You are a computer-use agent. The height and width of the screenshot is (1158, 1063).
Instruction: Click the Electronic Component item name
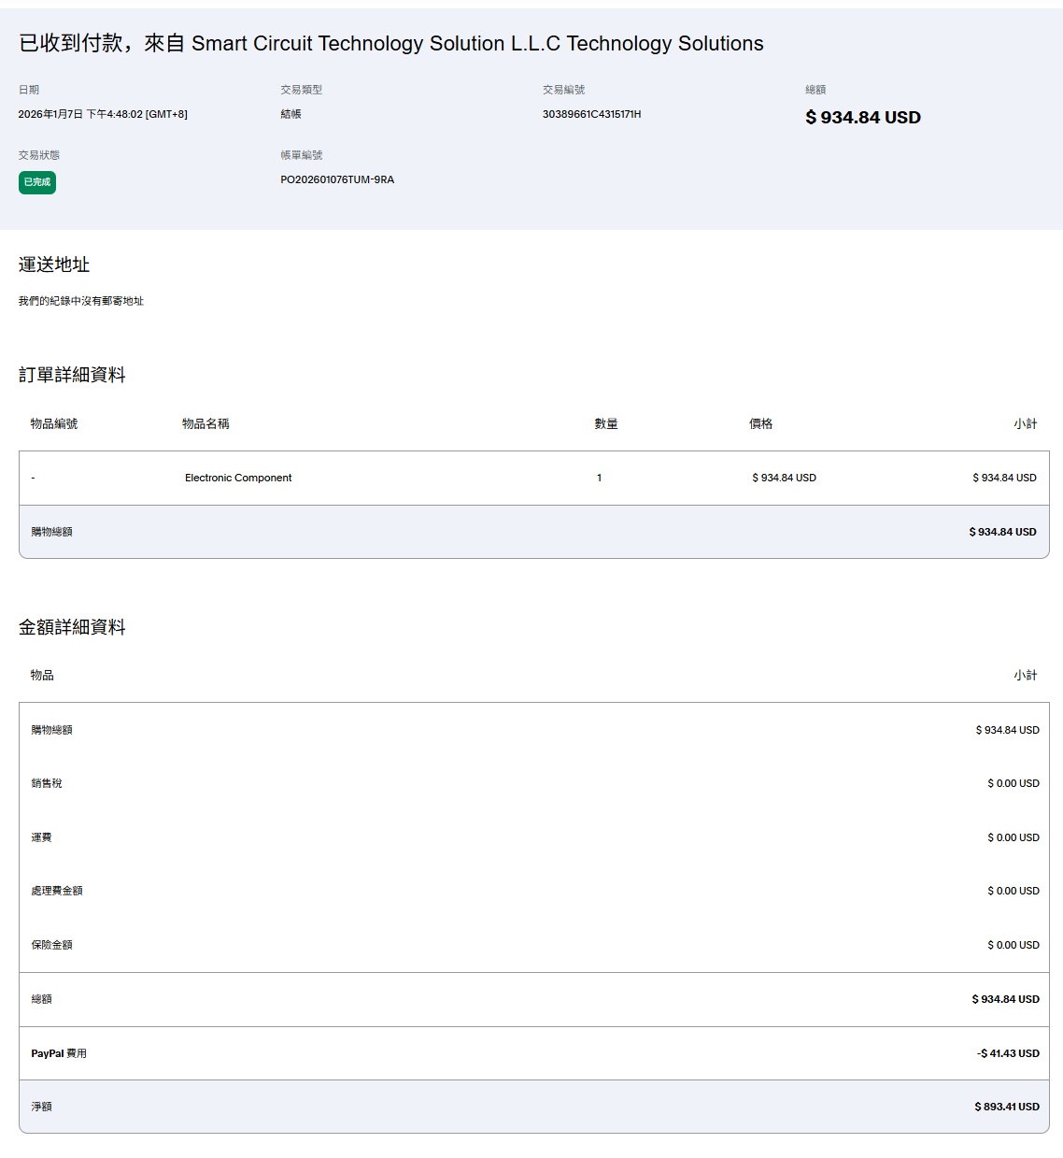[x=238, y=478]
